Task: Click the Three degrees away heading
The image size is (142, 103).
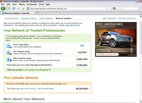Action: click(x=22, y=58)
